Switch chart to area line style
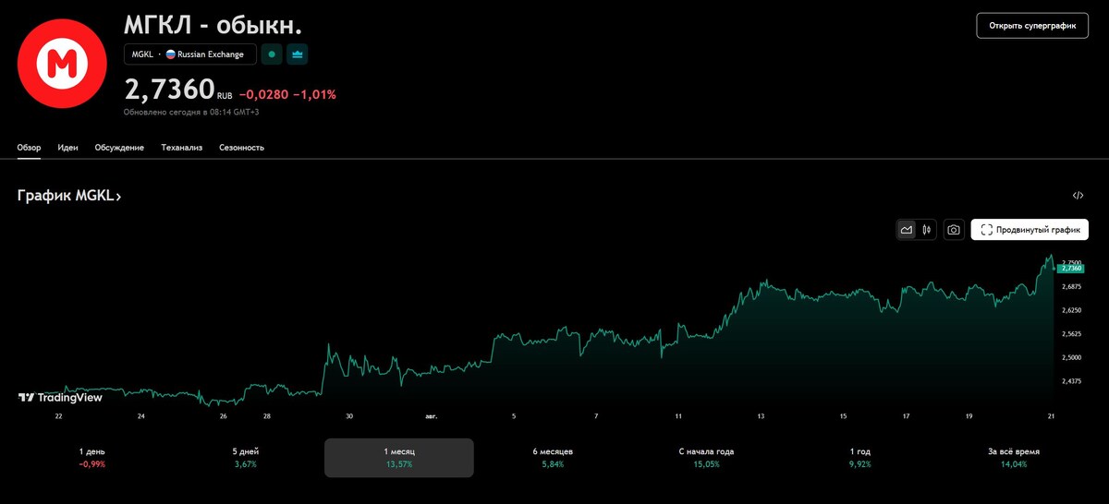1109x504 pixels. pos(907,230)
